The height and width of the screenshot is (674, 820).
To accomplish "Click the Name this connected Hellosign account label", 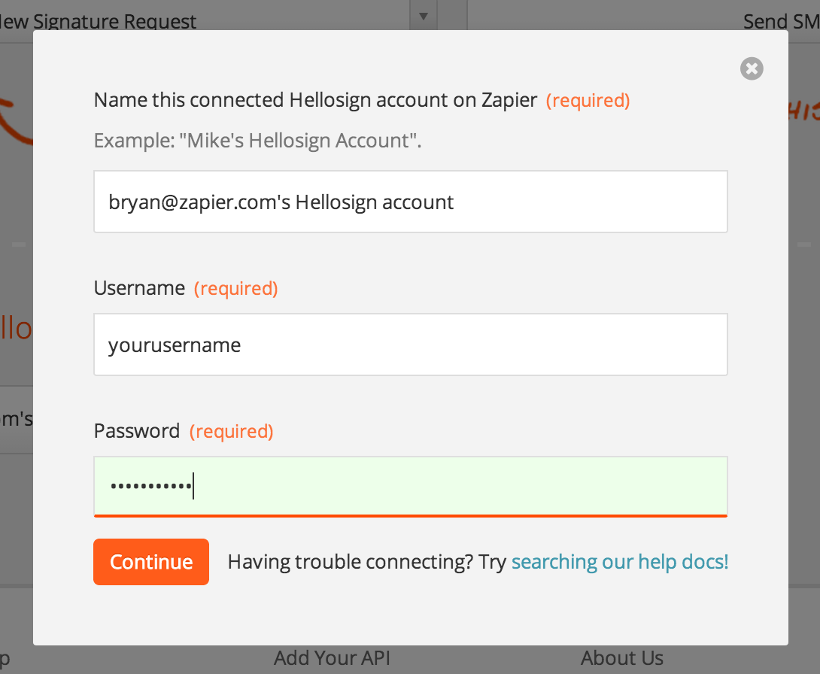I will point(315,100).
